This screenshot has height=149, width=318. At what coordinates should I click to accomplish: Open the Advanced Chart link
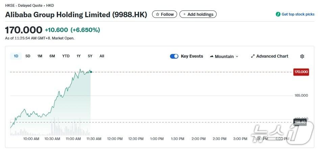pos(272,56)
